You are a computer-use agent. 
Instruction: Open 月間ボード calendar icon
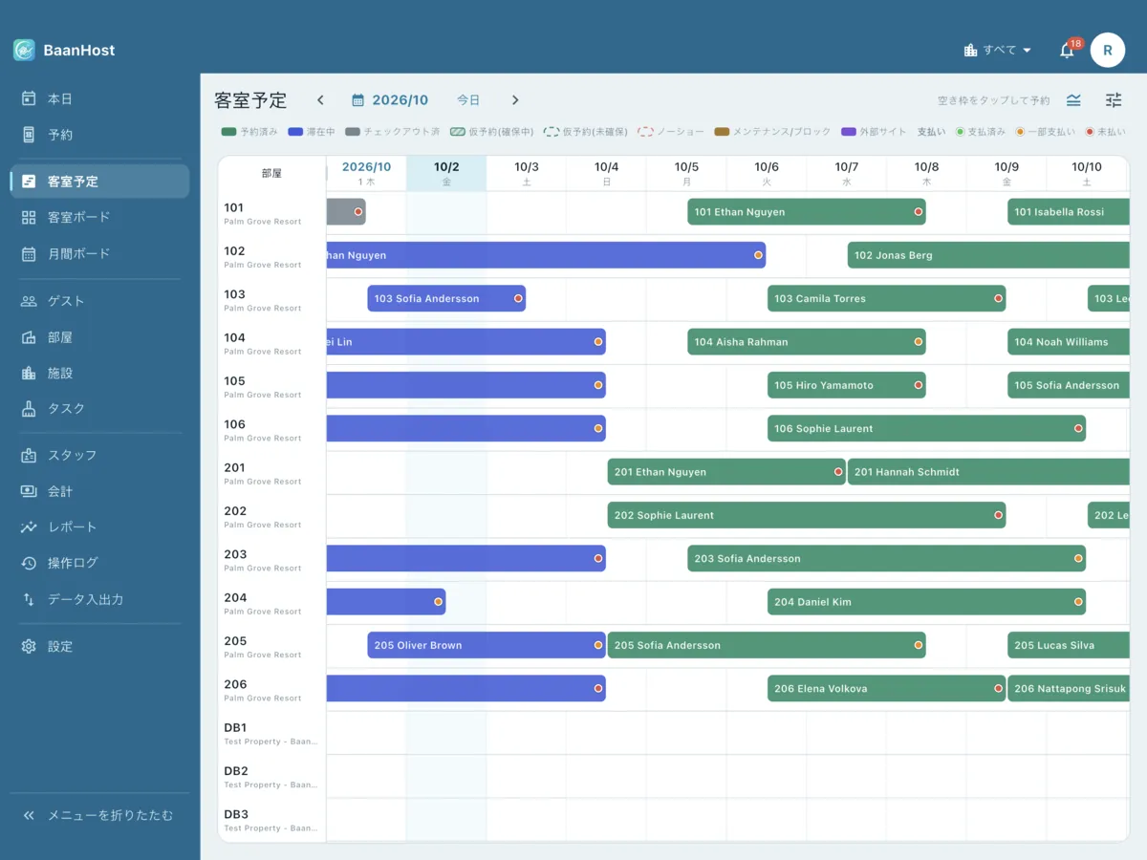click(29, 253)
